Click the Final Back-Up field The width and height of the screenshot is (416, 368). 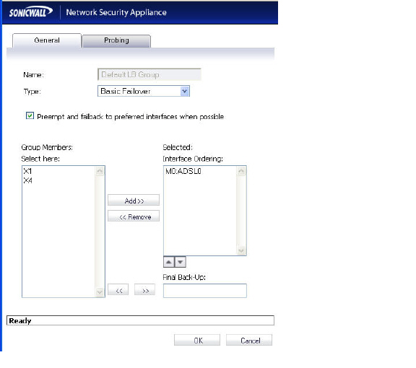coord(205,291)
